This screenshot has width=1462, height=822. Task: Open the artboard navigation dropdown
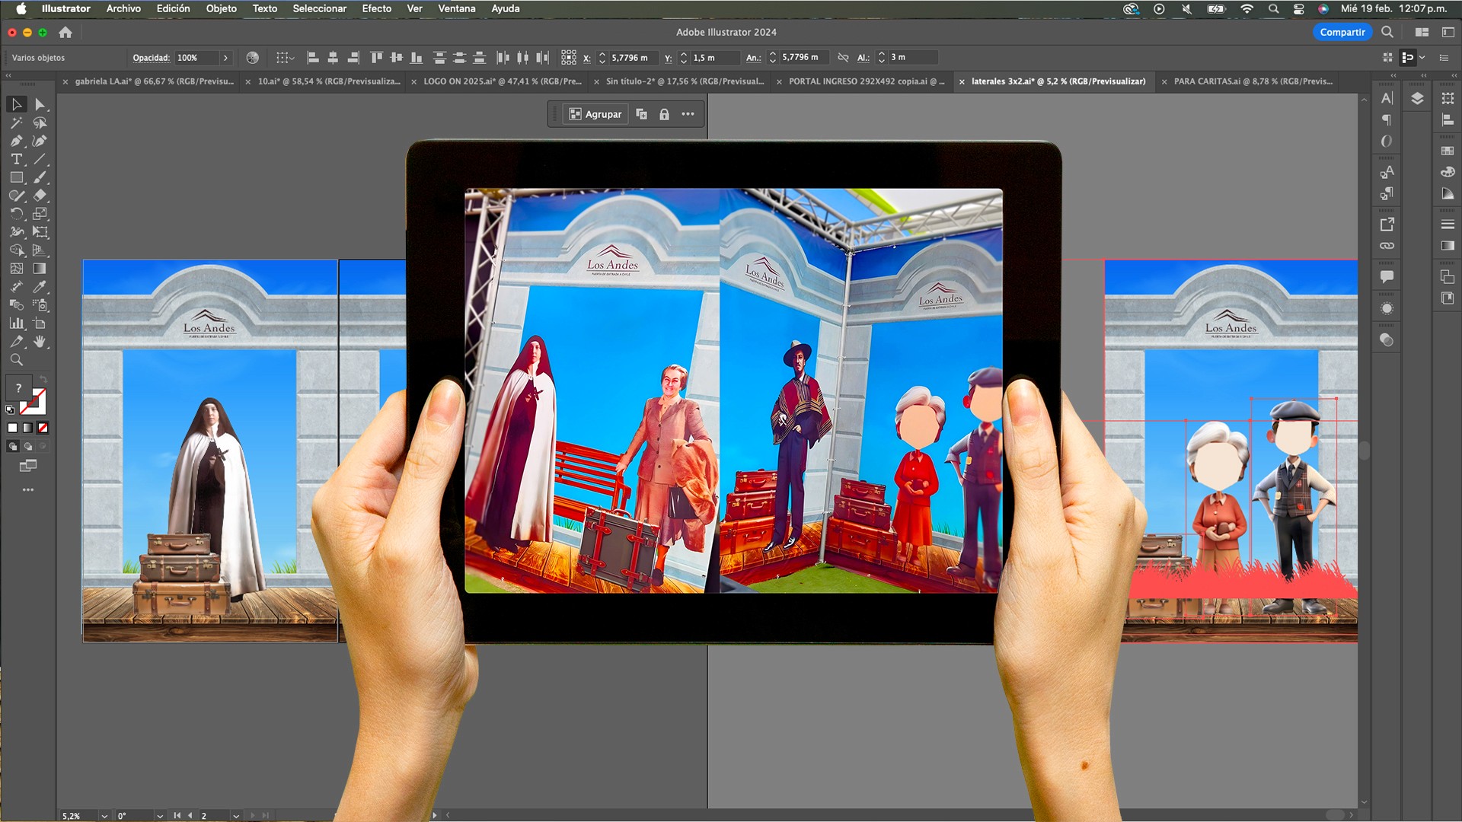(x=236, y=815)
